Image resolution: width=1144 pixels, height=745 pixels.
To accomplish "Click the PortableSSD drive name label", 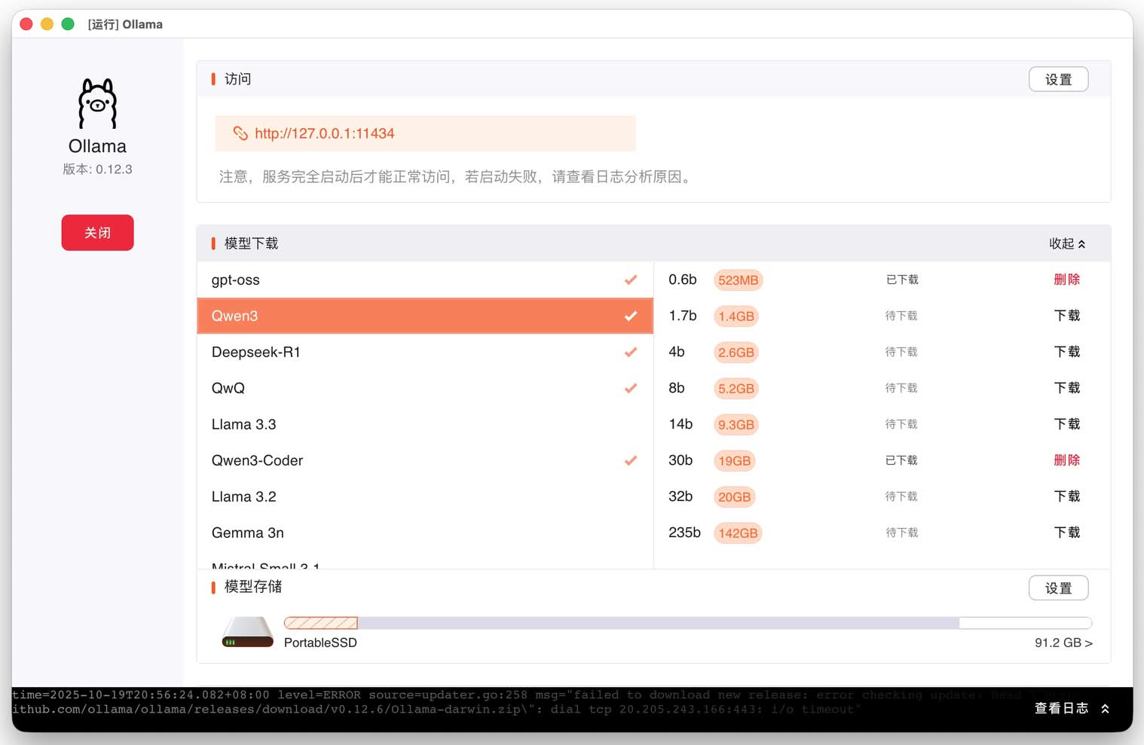I will pyautogui.click(x=320, y=643).
